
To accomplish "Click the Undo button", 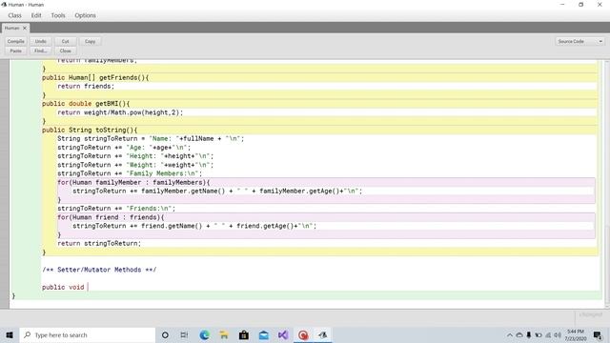I will click(40, 41).
